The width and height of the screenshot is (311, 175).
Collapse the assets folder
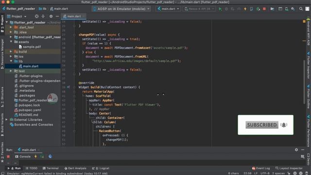pos(11,42)
